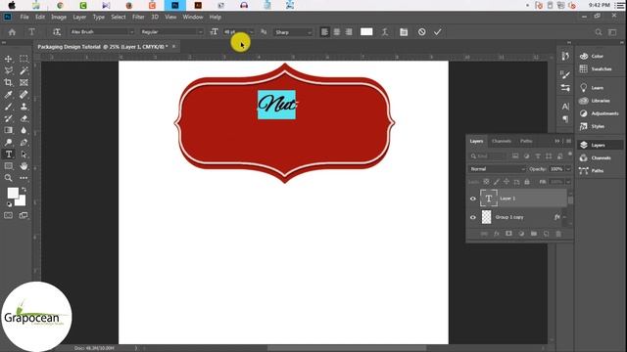Select the Pen tool
The height and width of the screenshot is (352, 627).
[x=24, y=143]
